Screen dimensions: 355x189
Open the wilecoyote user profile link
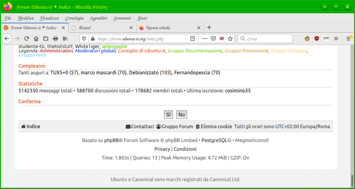click(x=114, y=46)
